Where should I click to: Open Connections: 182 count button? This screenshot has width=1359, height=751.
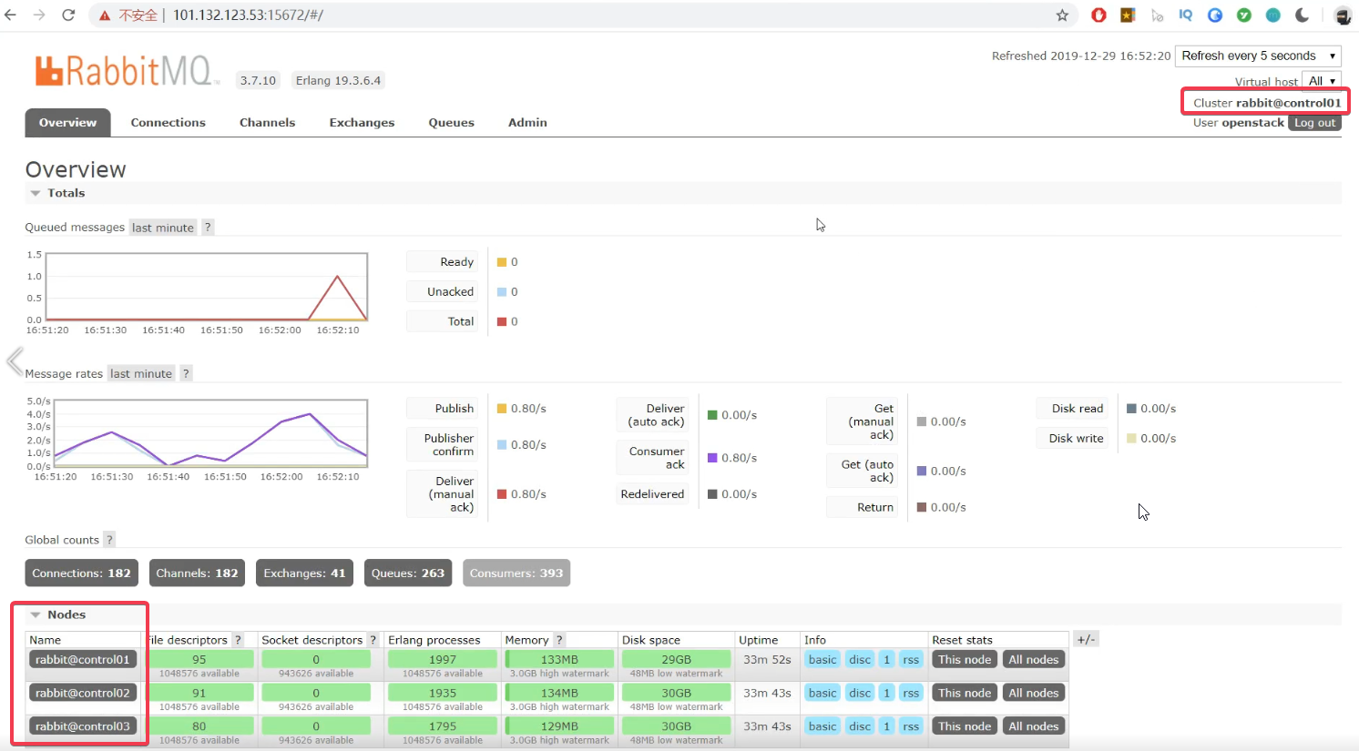click(81, 573)
